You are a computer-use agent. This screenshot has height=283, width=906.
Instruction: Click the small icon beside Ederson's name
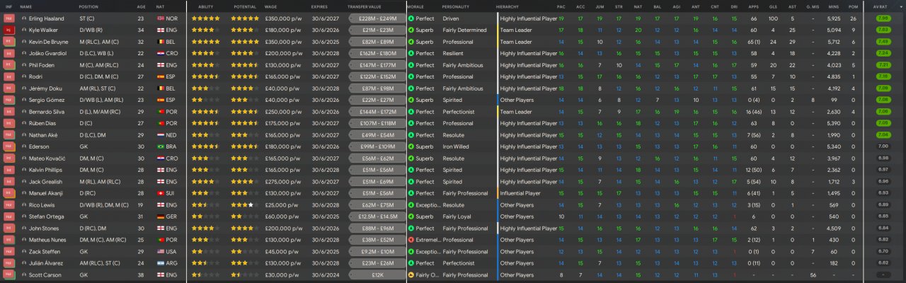[x=24, y=146]
